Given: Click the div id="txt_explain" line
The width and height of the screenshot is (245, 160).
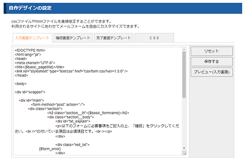Looking at the screenshot, I should tap(73, 121).
